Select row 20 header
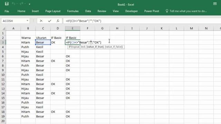 [x=3, y=121]
